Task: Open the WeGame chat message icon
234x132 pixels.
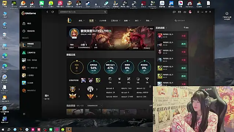Action: coord(174,12)
